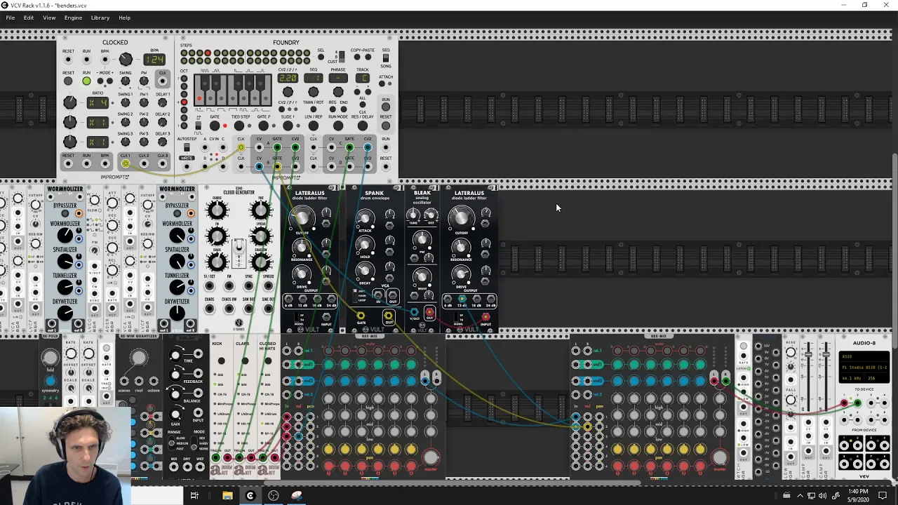
Task: Click the Foundry SEQ number display
Action: (313, 78)
